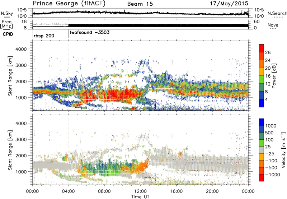Click the '500' velocity scale value

[269, 133]
